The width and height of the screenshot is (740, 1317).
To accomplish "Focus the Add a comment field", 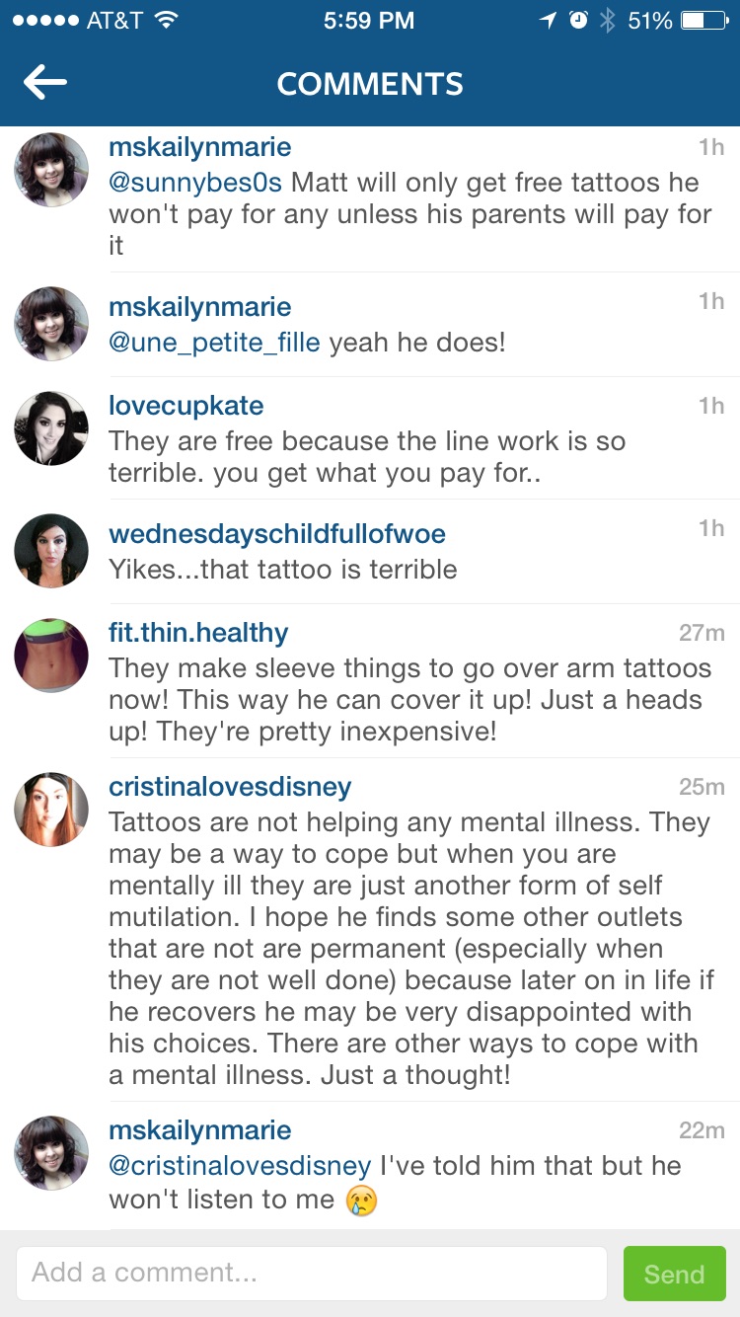I will click(x=311, y=1273).
